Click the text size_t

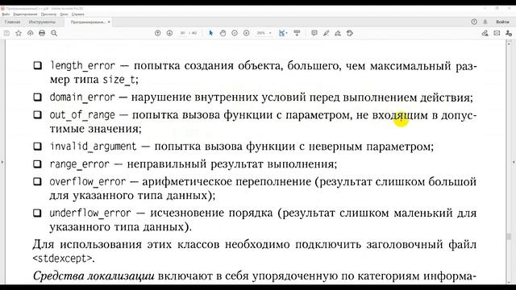pyautogui.click(x=119, y=80)
